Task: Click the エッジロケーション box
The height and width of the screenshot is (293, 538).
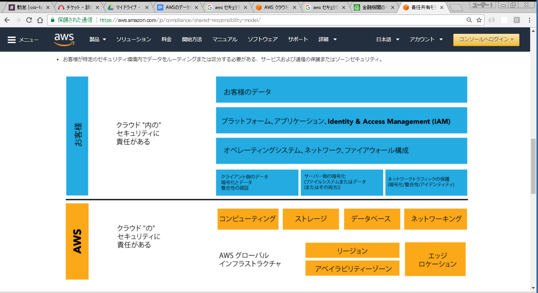Action: (435, 259)
